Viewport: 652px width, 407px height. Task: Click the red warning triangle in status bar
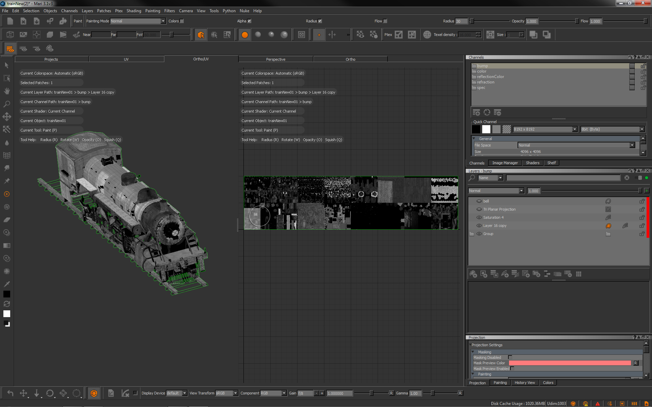point(597,404)
